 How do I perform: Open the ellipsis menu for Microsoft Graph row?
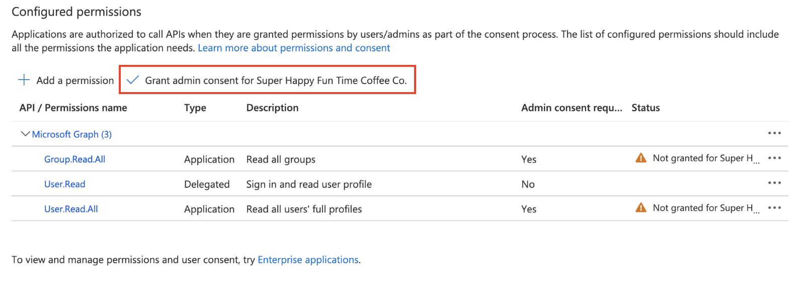click(774, 133)
